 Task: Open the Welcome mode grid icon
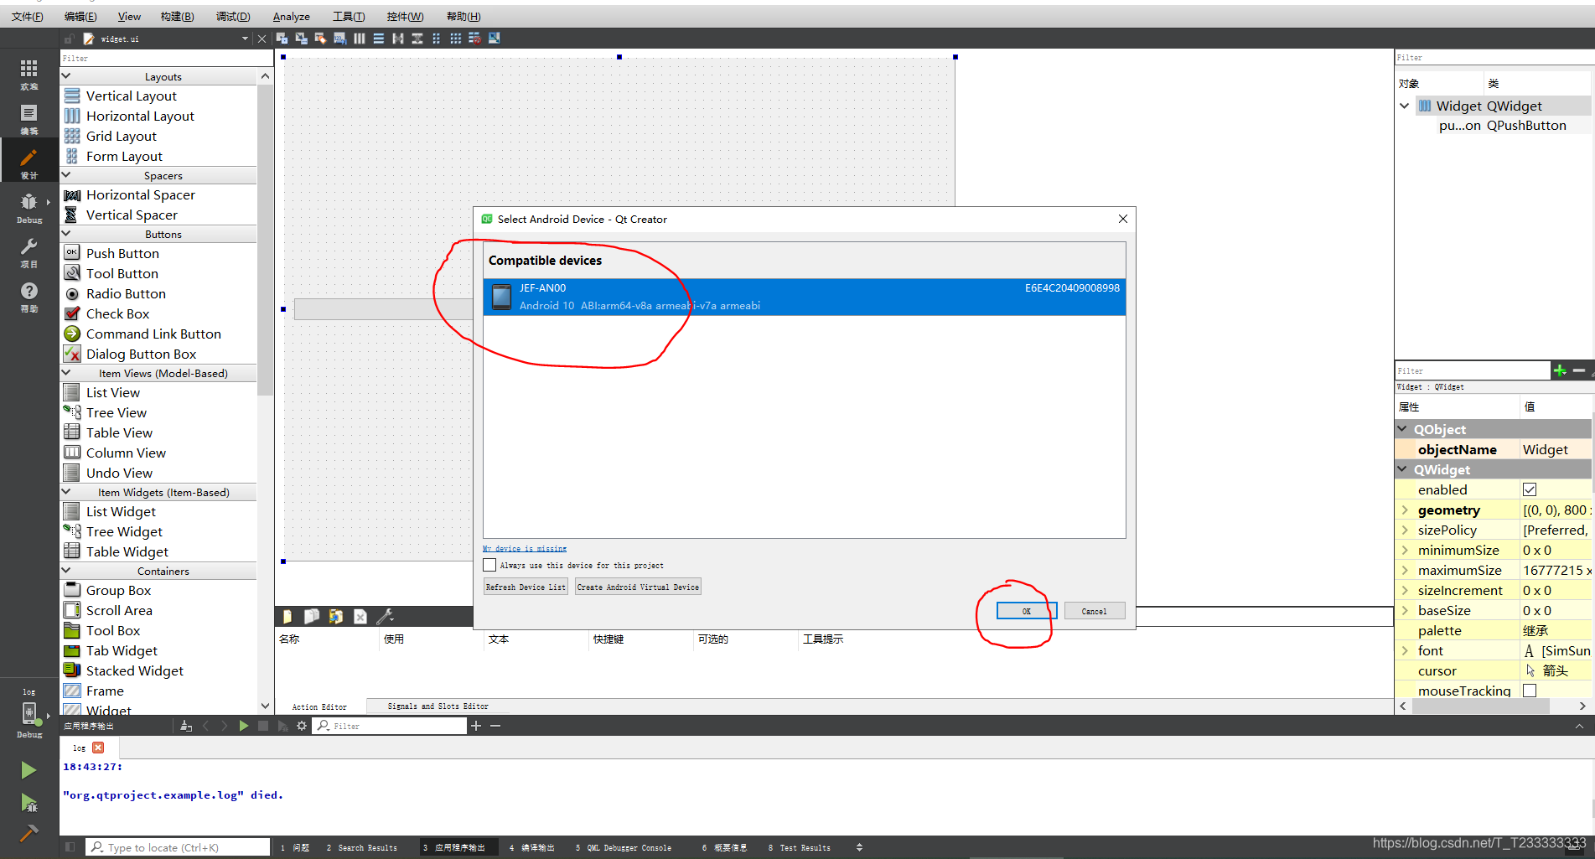(x=28, y=69)
